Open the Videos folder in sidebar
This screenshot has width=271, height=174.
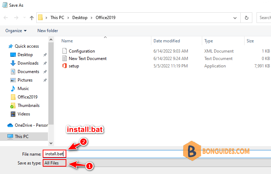[24, 114]
